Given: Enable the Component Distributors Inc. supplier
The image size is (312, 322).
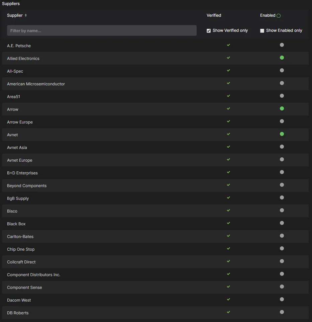Looking at the screenshot, I should (x=282, y=274).
